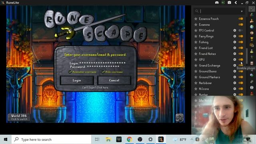The width and height of the screenshot is (256, 144).
Task: Disable the HiScore plugin toggle
Action: click(x=241, y=89)
